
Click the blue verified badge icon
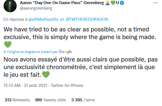[122, 3]
